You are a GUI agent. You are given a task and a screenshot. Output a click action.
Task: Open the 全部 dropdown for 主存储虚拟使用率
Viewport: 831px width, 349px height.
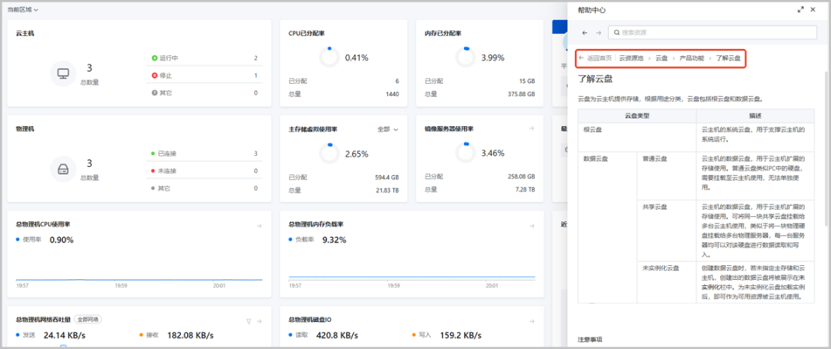(x=388, y=129)
